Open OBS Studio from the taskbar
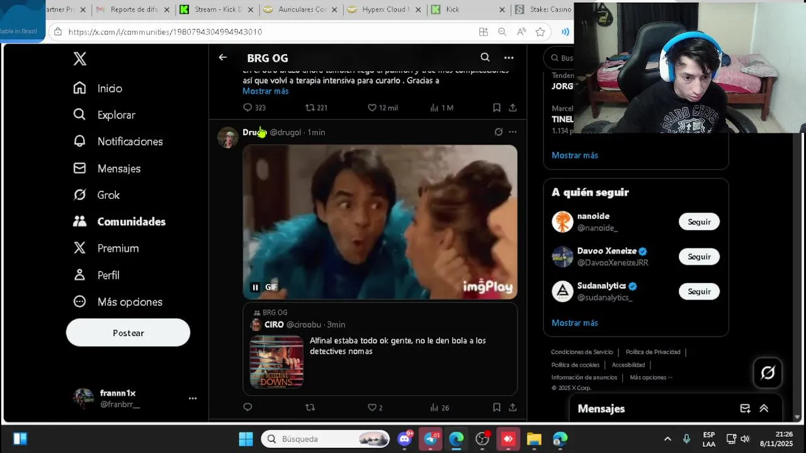Image resolution: width=806 pixels, height=453 pixels. pos(482,439)
